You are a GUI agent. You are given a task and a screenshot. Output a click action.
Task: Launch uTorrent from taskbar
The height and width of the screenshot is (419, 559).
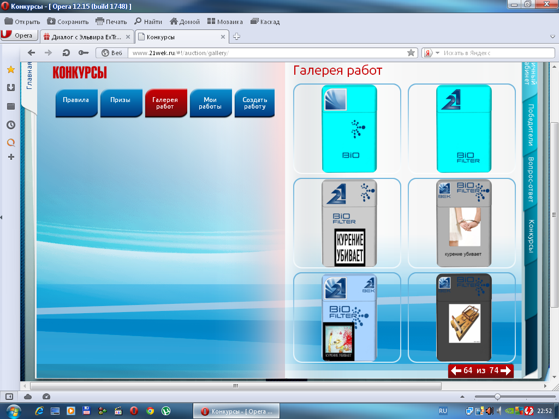click(166, 411)
